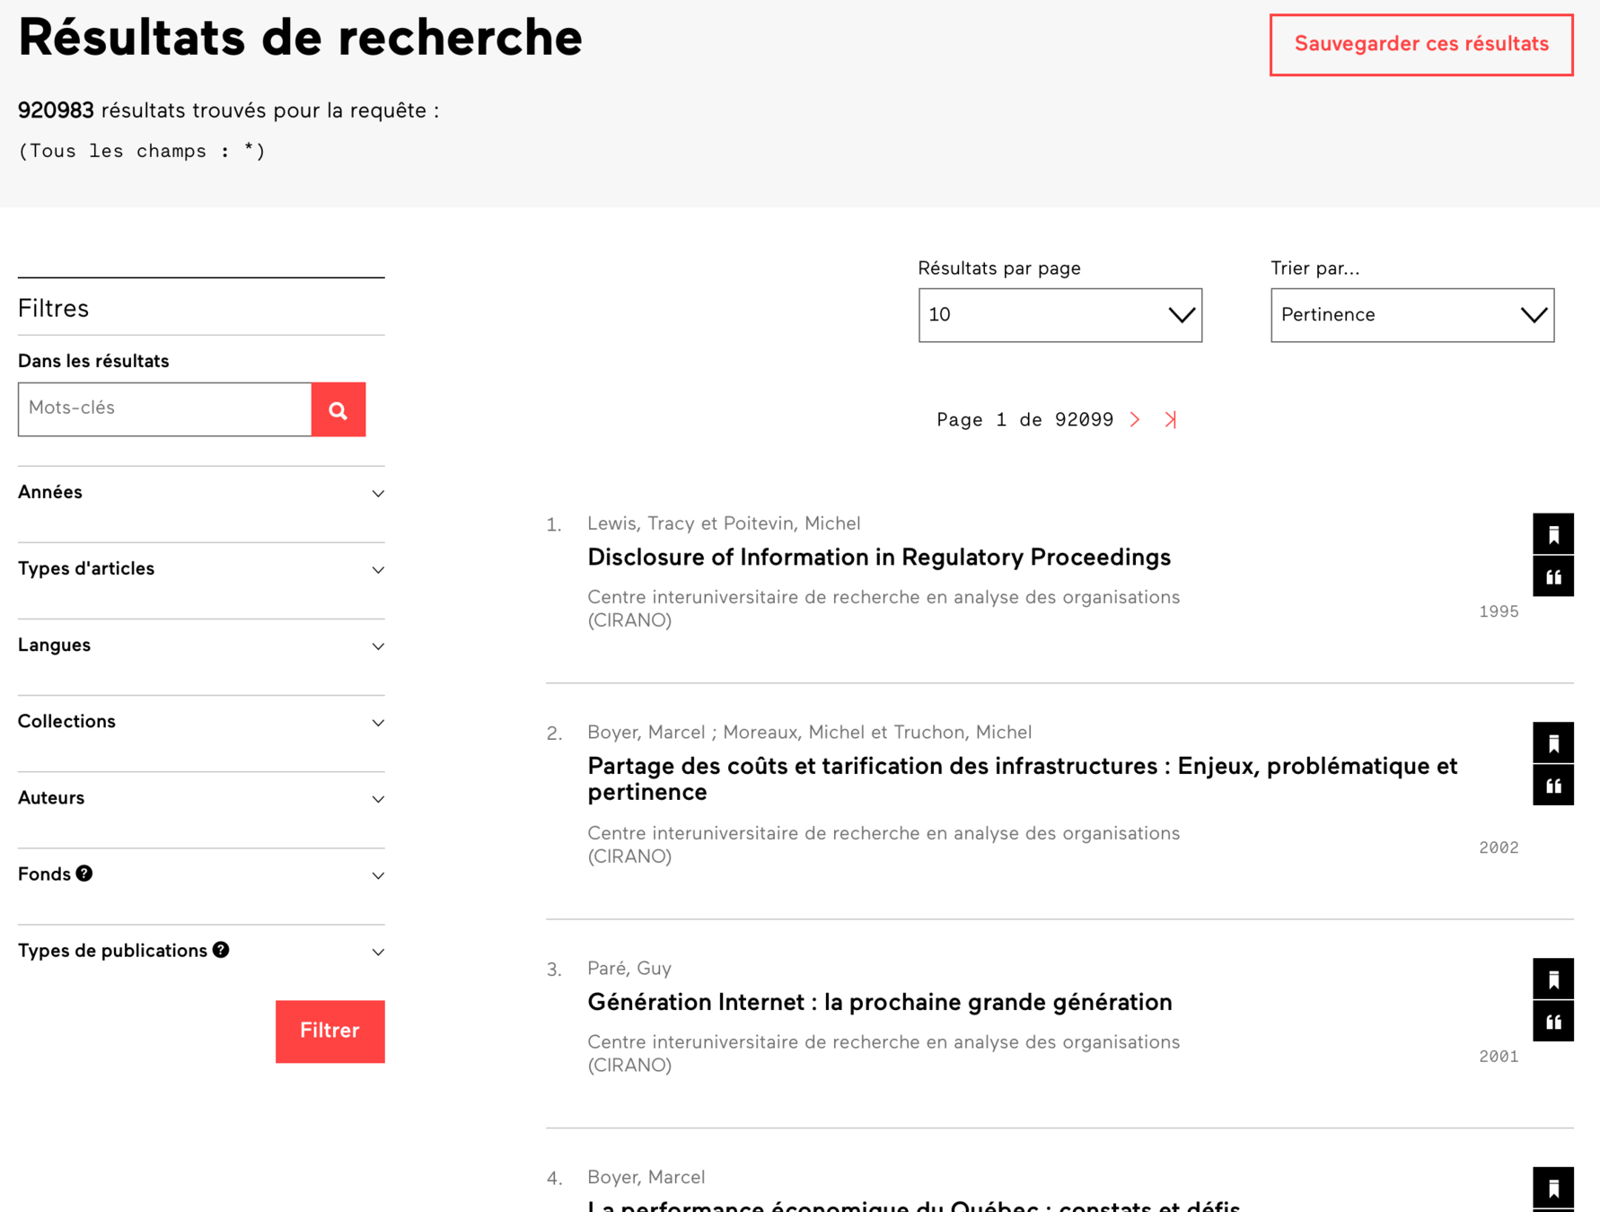Click Sauvegarder ces résultats button
Image resolution: width=1600 pixels, height=1212 pixels.
(1421, 44)
